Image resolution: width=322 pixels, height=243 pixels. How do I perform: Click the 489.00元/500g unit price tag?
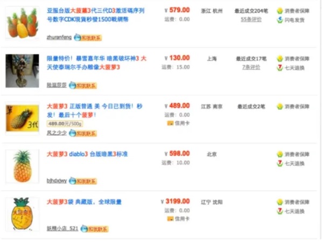tap(65, 124)
